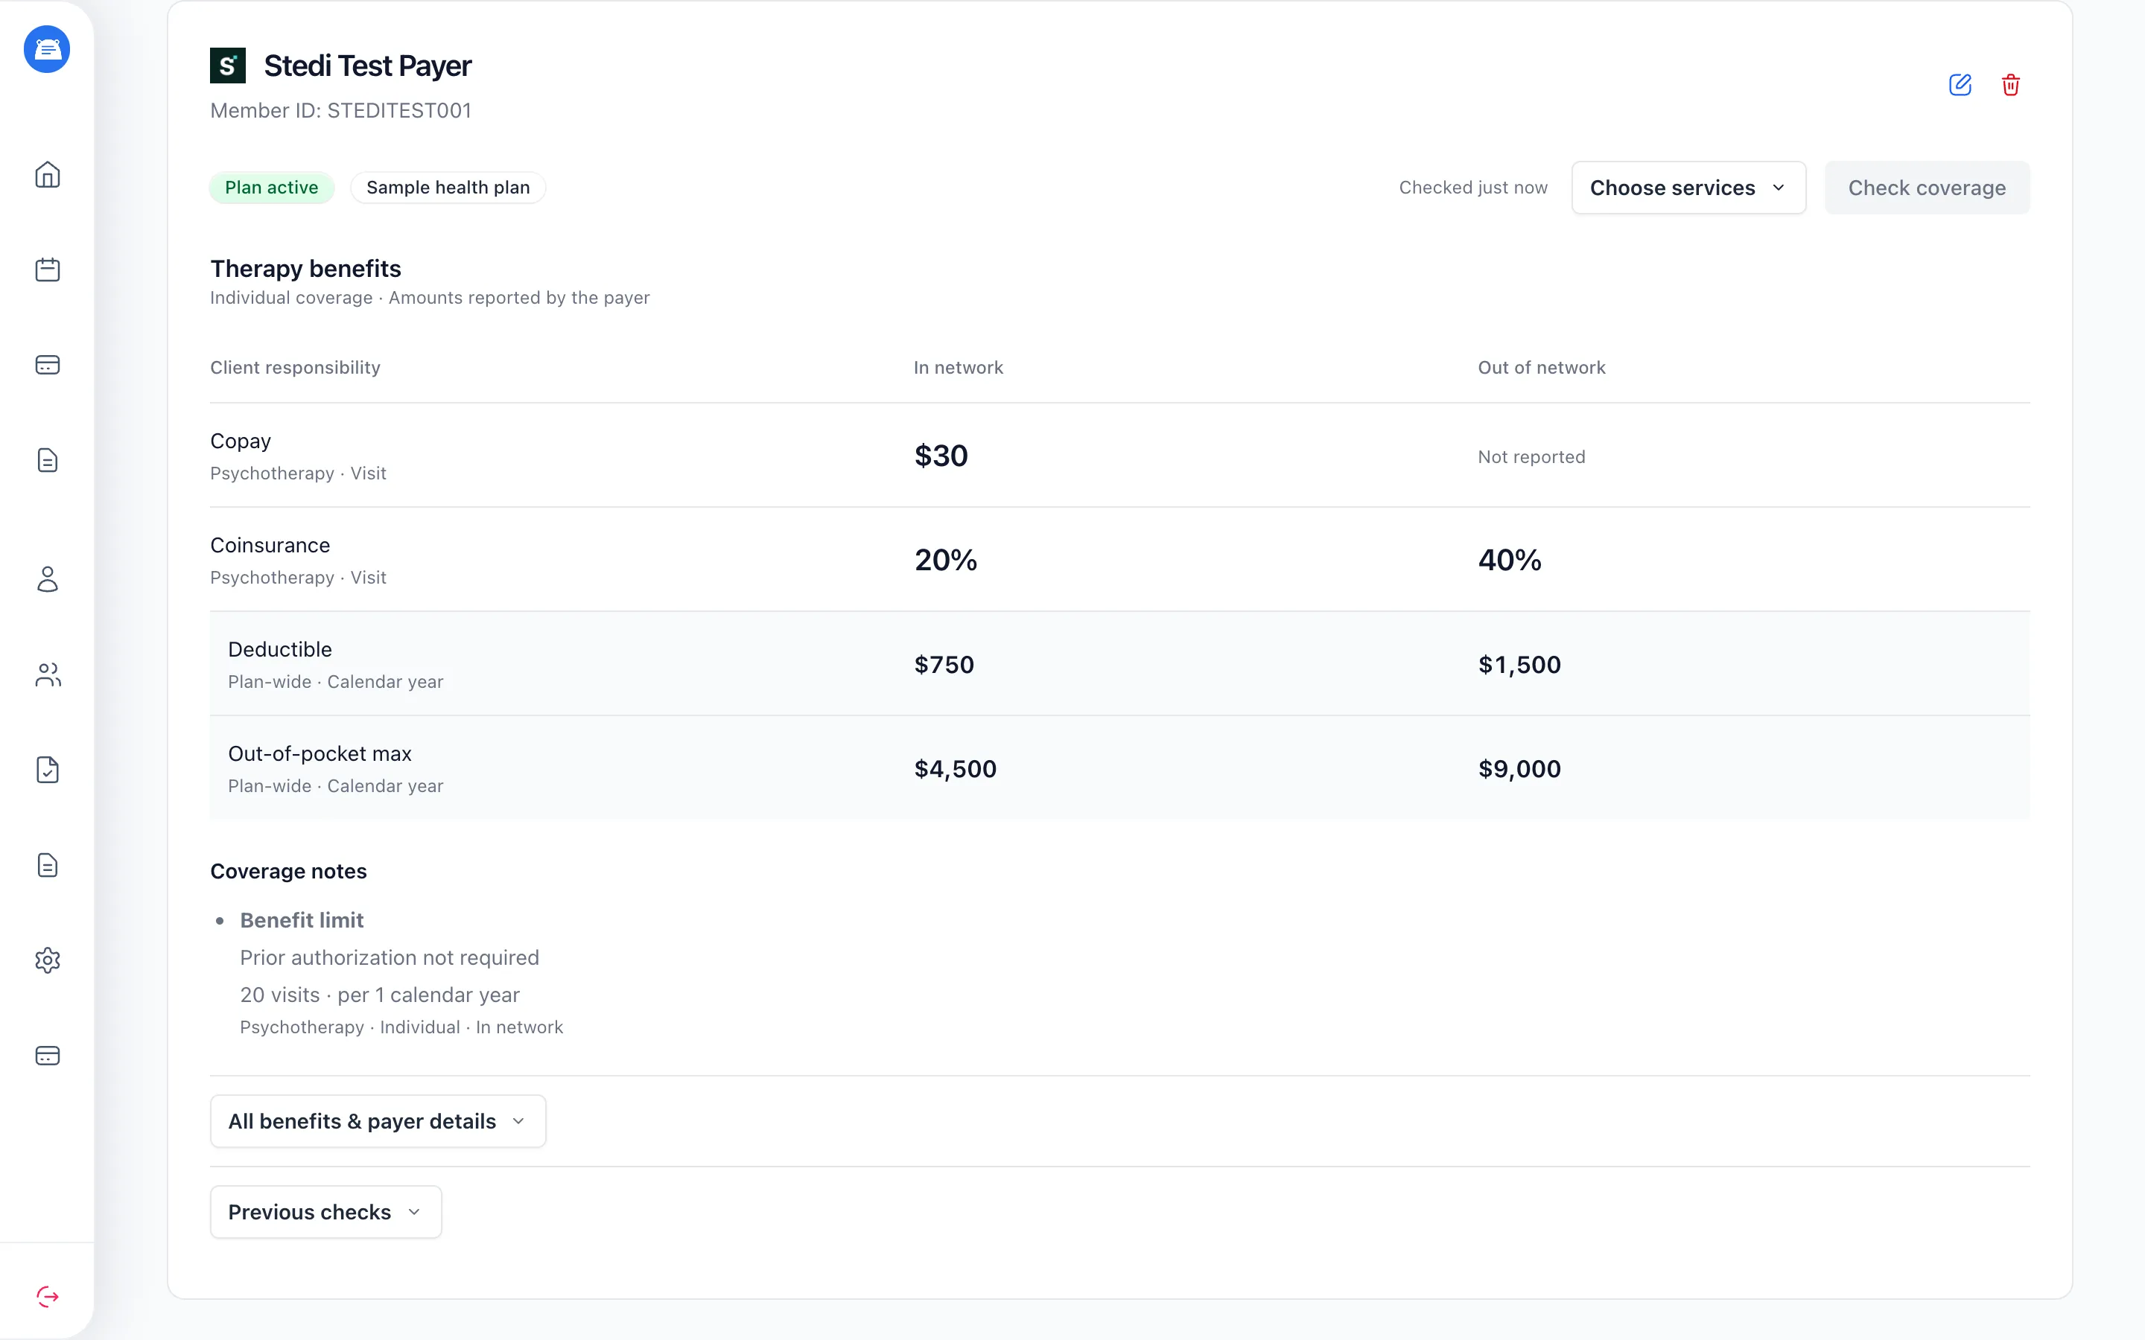
Task: Click the $9,000 out-of-pocket max value
Action: point(1519,769)
